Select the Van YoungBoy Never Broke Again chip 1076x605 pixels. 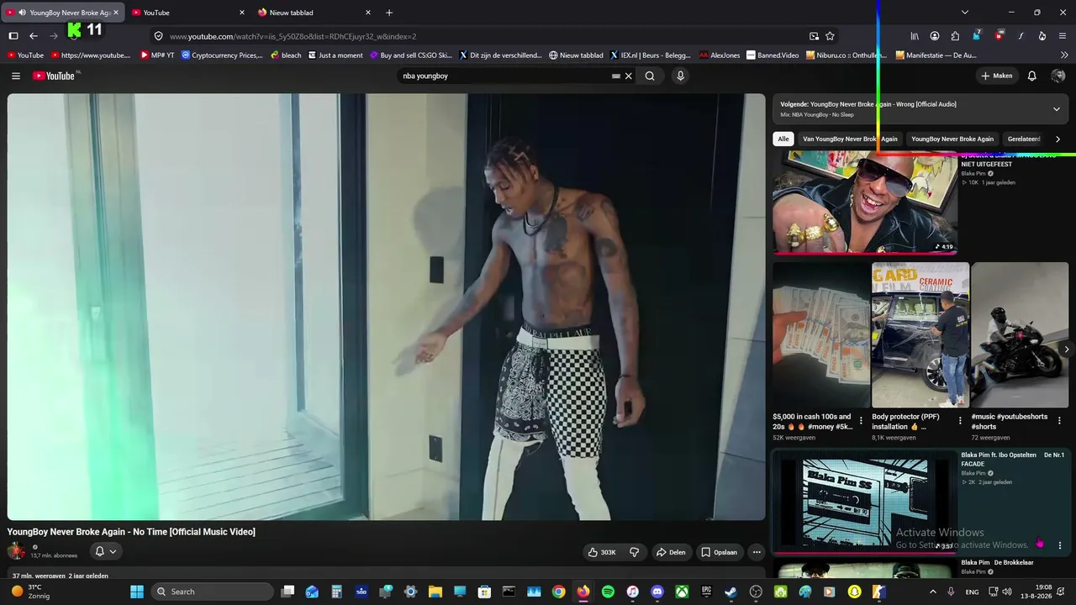click(x=850, y=139)
